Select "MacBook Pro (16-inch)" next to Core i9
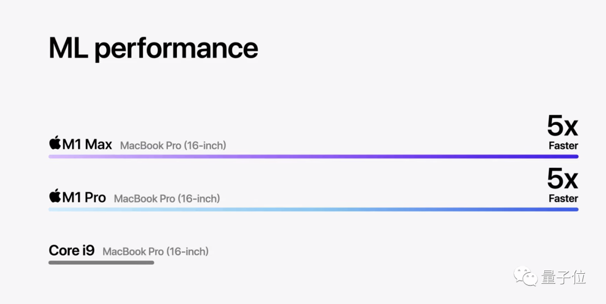This screenshot has width=606, height=304. [155, 251]
